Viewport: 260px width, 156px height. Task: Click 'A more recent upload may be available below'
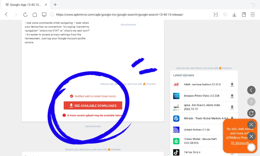coord(95,115)
